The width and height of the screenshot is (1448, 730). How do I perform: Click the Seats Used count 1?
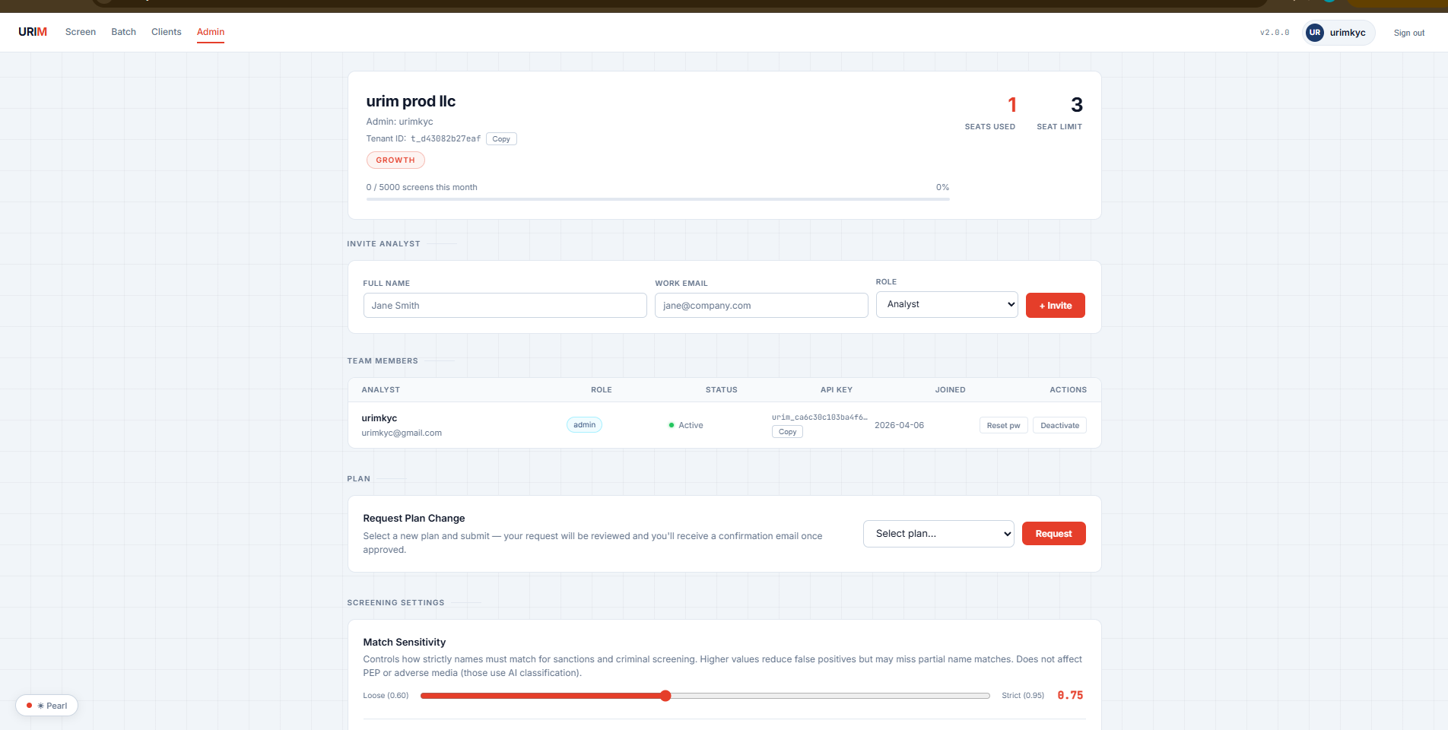1012,105
